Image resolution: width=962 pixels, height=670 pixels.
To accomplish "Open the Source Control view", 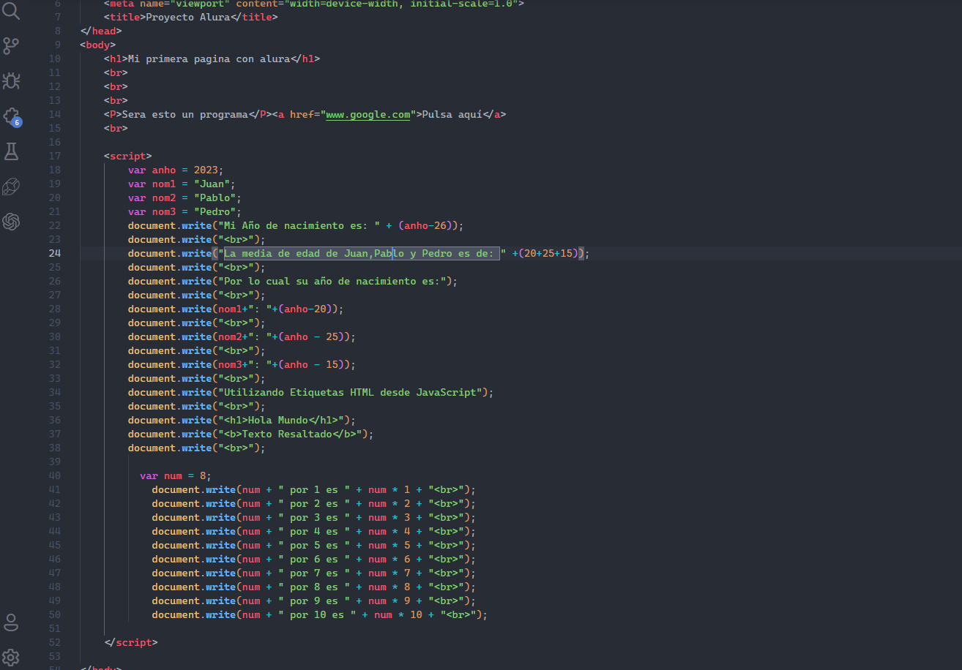I will pyautogui.click(x=11, y=45).
